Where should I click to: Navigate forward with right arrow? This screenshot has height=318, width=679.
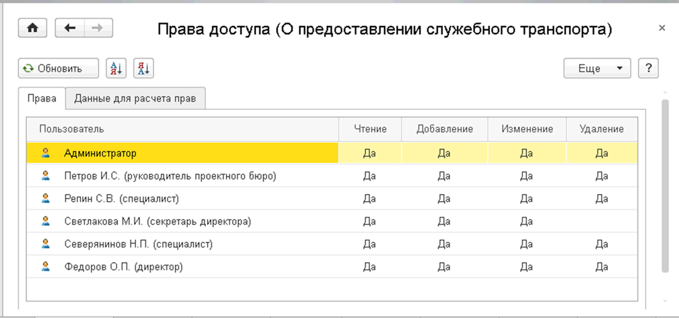[x=98, y=28]
